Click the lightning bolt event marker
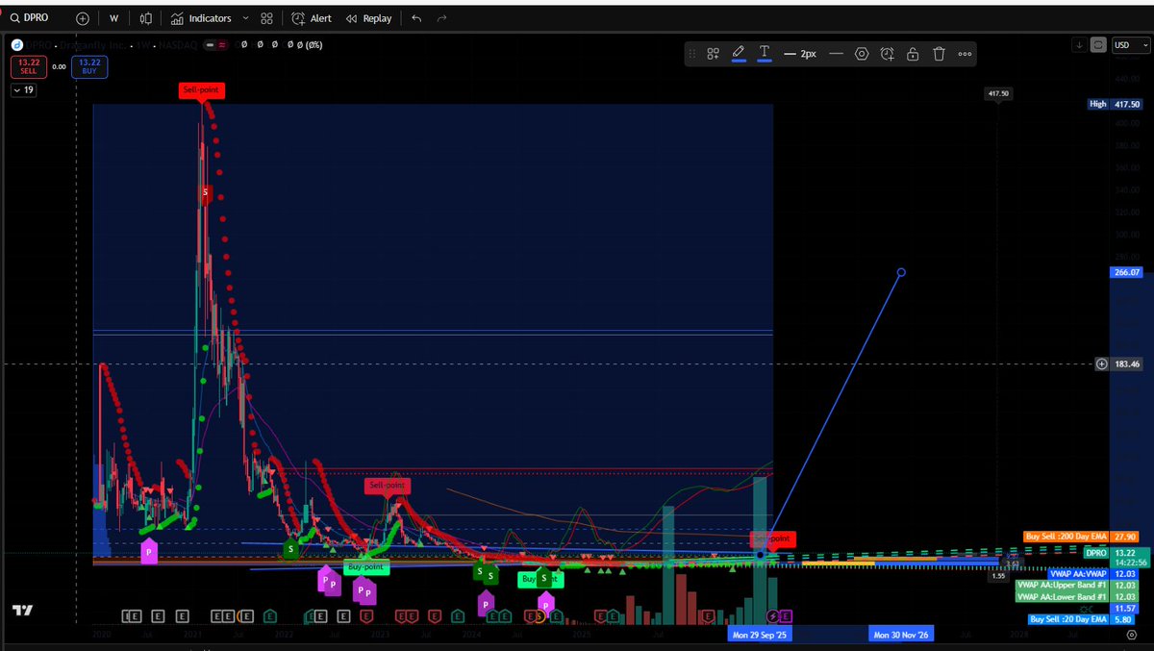Image resolution: width=1154 pixels, height=651 pixels. pos(773,615)
